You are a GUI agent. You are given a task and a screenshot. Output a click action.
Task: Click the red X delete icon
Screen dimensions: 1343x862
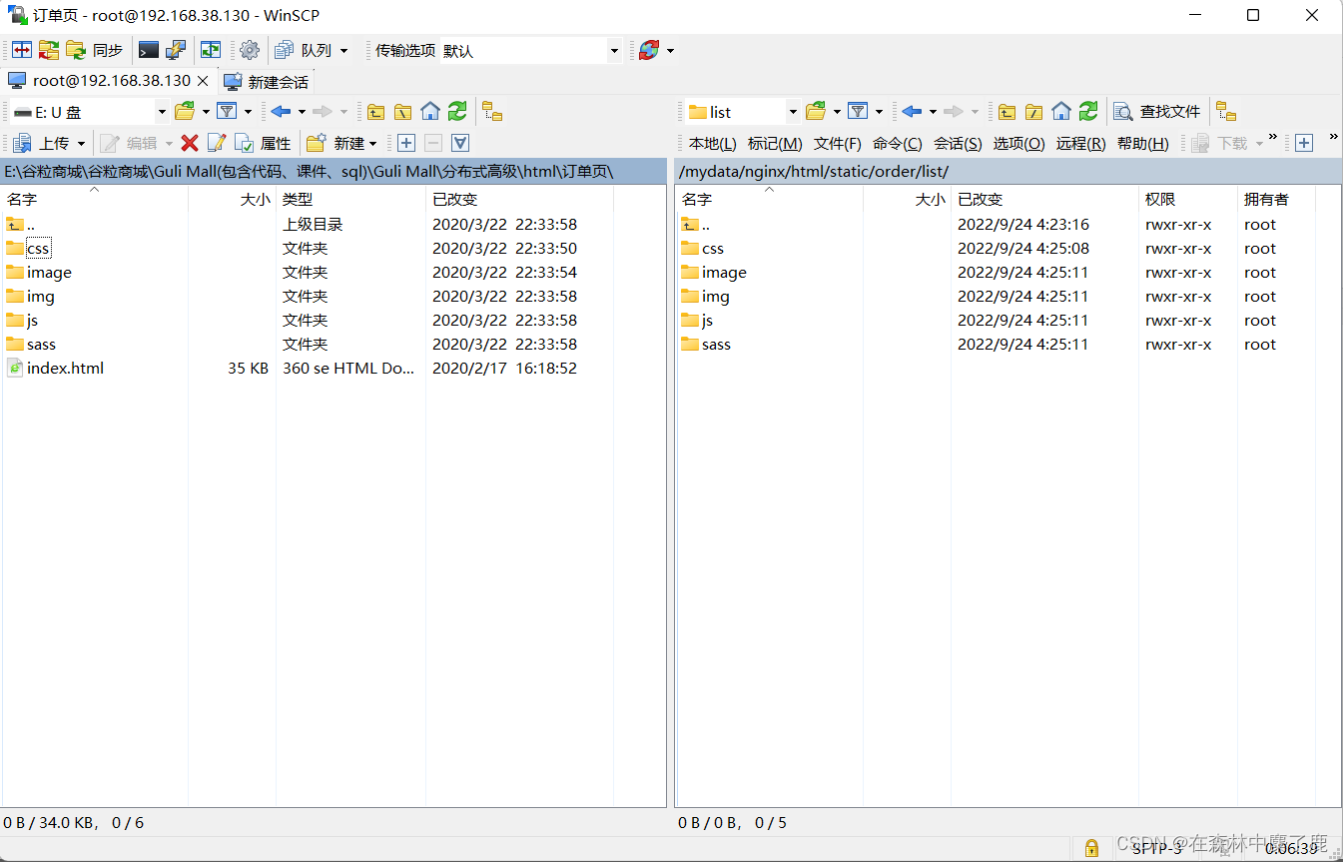(190, 144)
